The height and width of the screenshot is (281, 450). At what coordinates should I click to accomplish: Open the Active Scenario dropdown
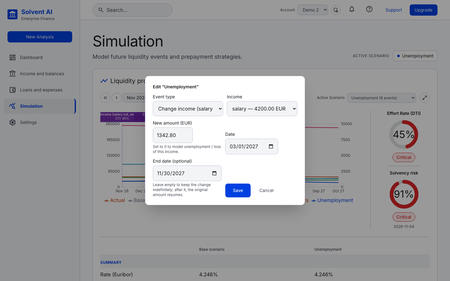pyautogui.click(x=382, y=98)
